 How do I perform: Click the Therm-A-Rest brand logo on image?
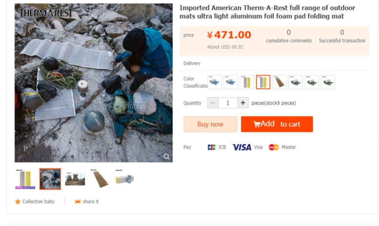[46, 13]
